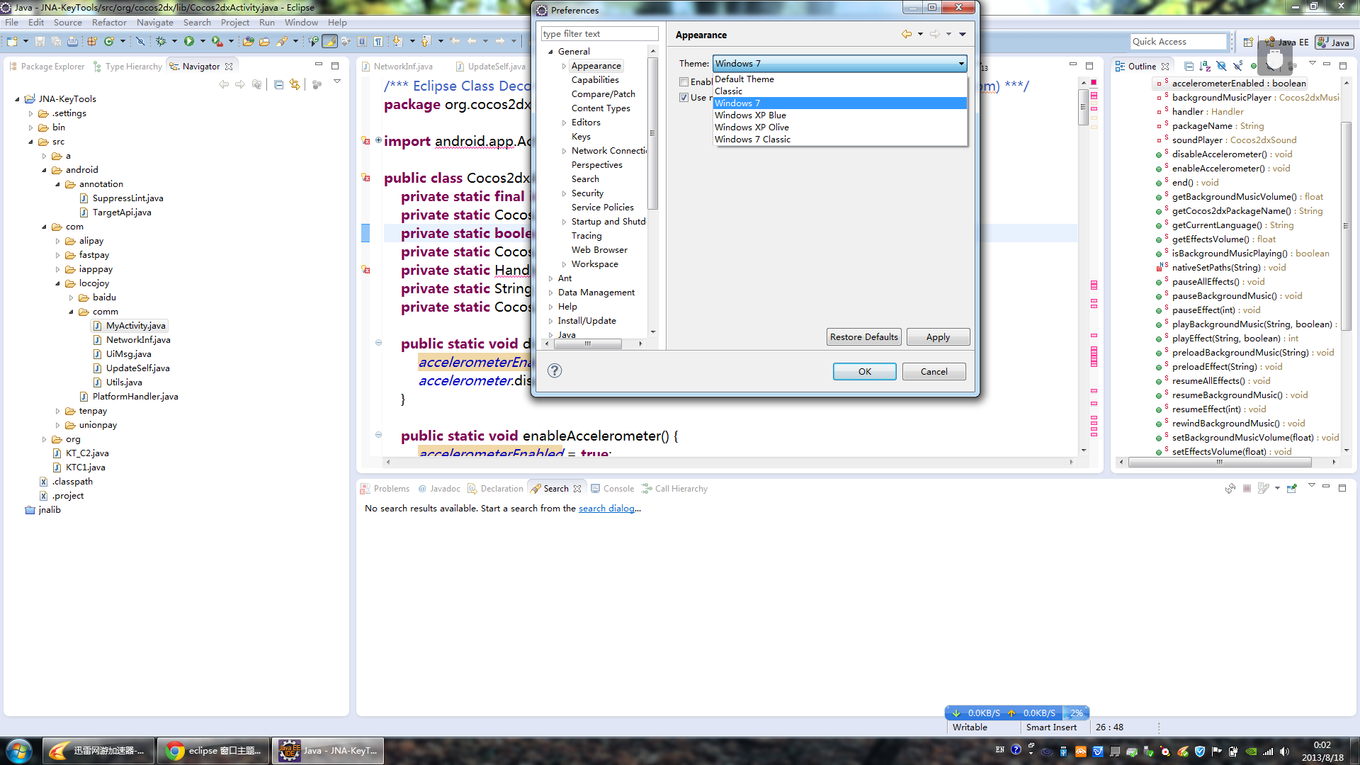This screenshot has height=765, width=1360.
Task: Hide fields in the Outline view
Action: point(1222,67)
